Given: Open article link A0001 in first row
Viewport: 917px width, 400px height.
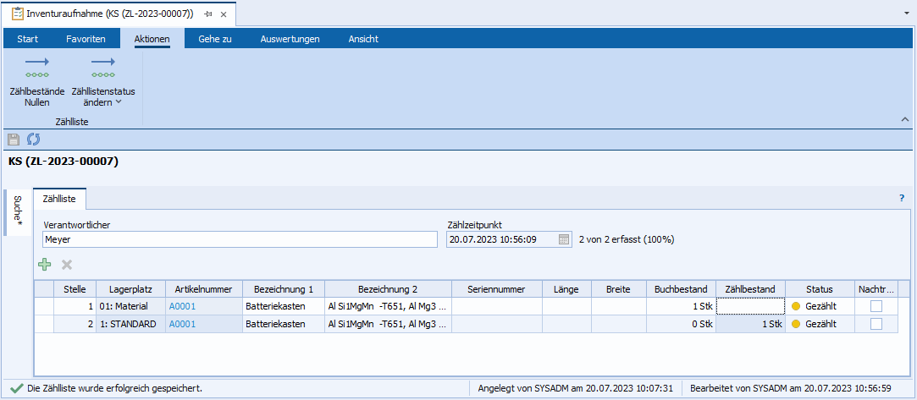Looking at the screenshot, I should point(182,306).
